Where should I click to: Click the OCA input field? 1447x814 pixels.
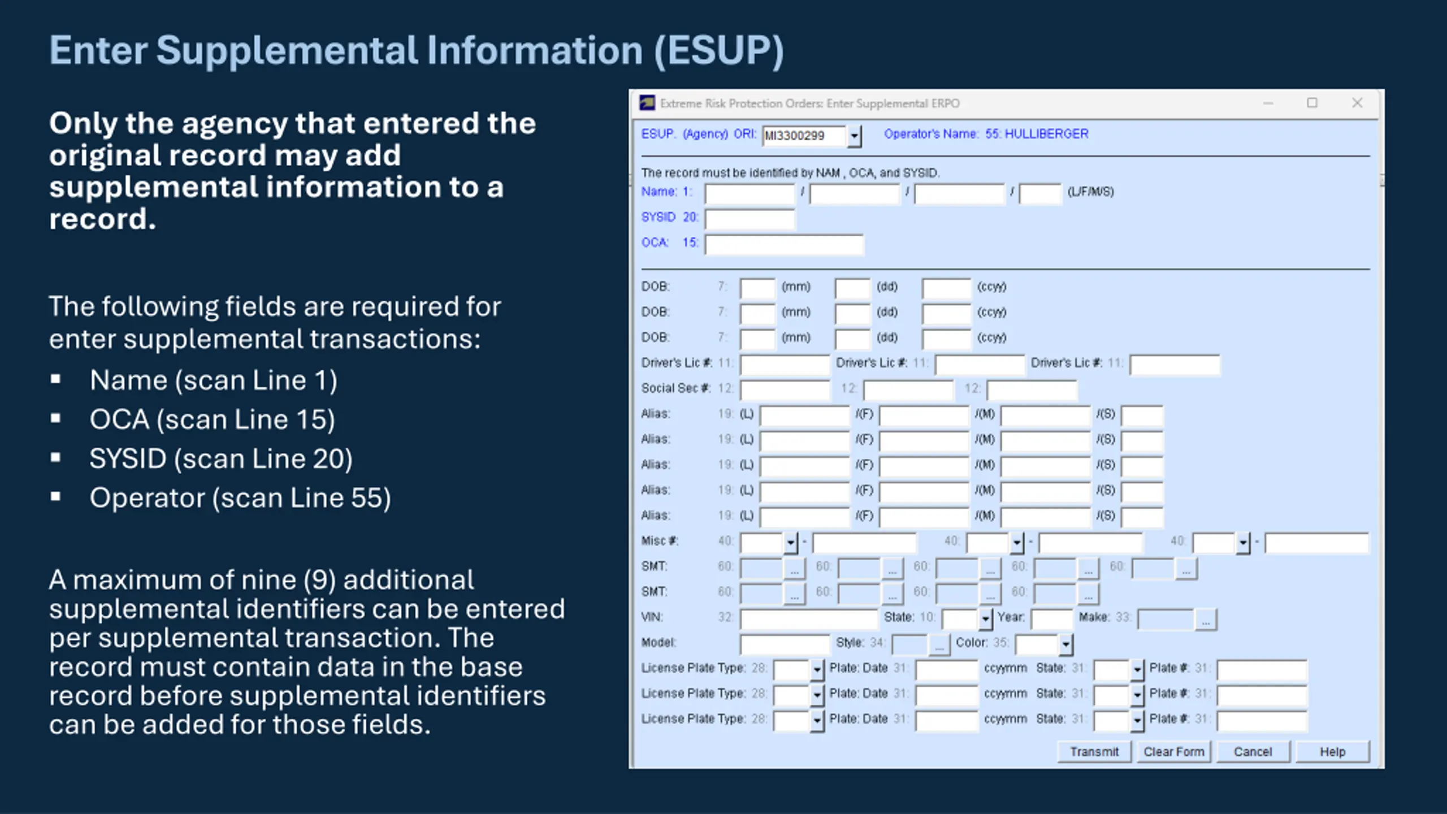tap(784, 245)
